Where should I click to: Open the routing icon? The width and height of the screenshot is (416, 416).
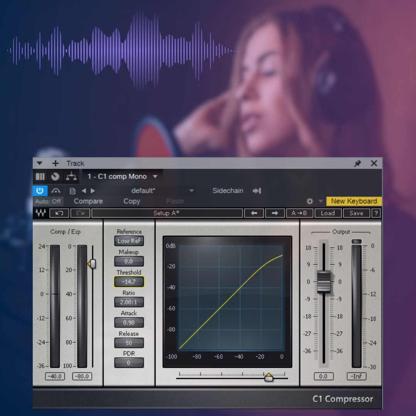(x=71, y=176)
